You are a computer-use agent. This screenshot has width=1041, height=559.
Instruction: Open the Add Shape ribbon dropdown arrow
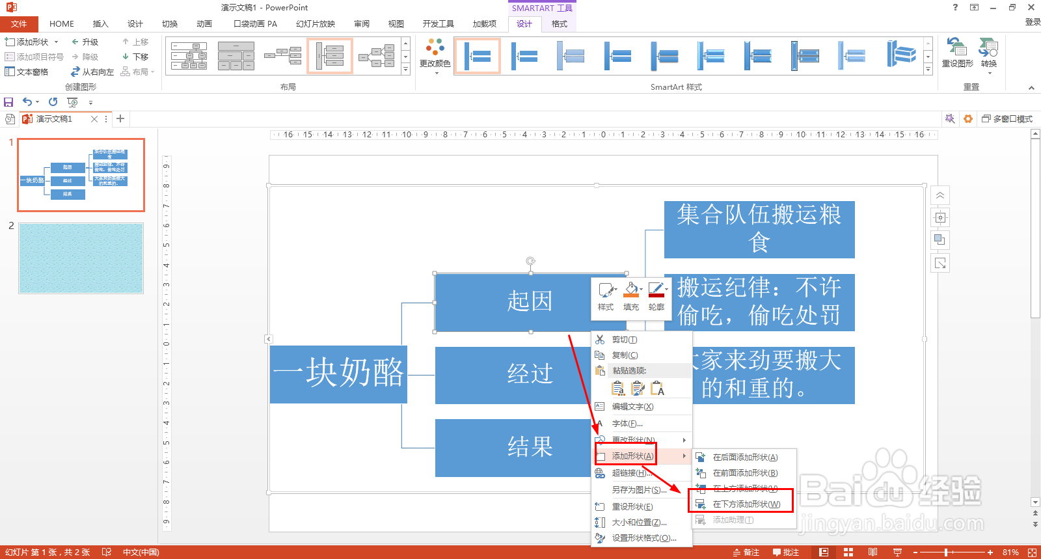pos(57,42)
